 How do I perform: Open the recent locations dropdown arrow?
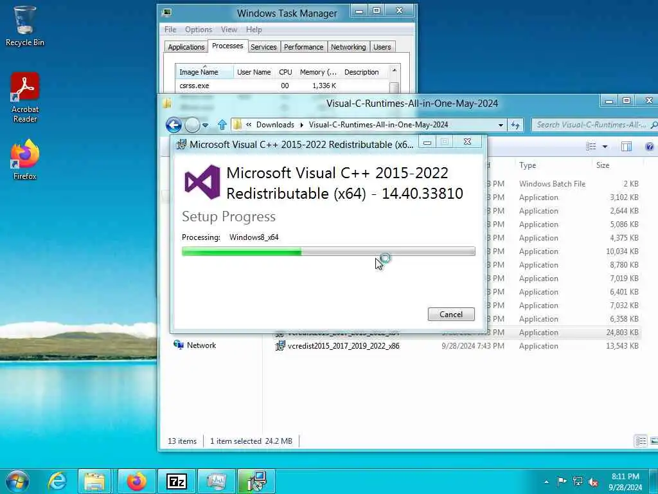205,125
